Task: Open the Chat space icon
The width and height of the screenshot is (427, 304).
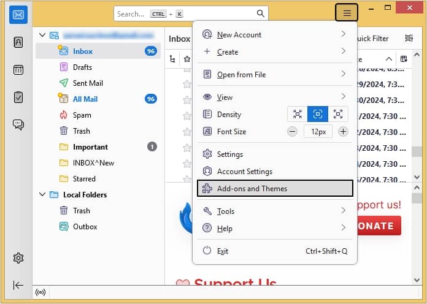Action: (x=18, y=124)
